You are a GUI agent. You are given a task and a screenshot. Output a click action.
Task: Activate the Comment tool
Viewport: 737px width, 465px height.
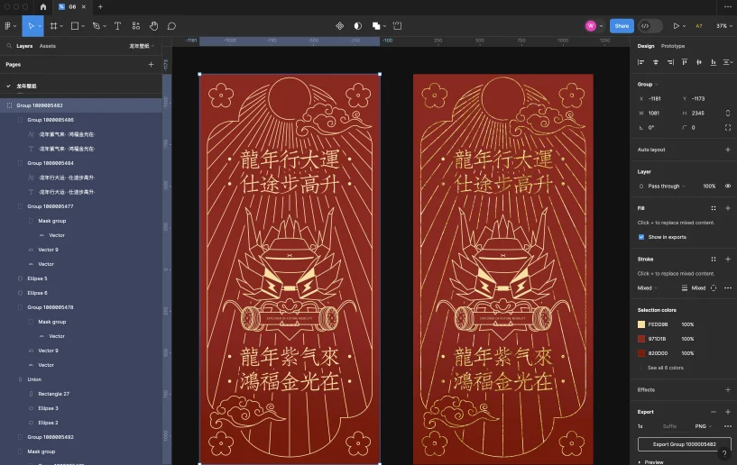(171, 26)
